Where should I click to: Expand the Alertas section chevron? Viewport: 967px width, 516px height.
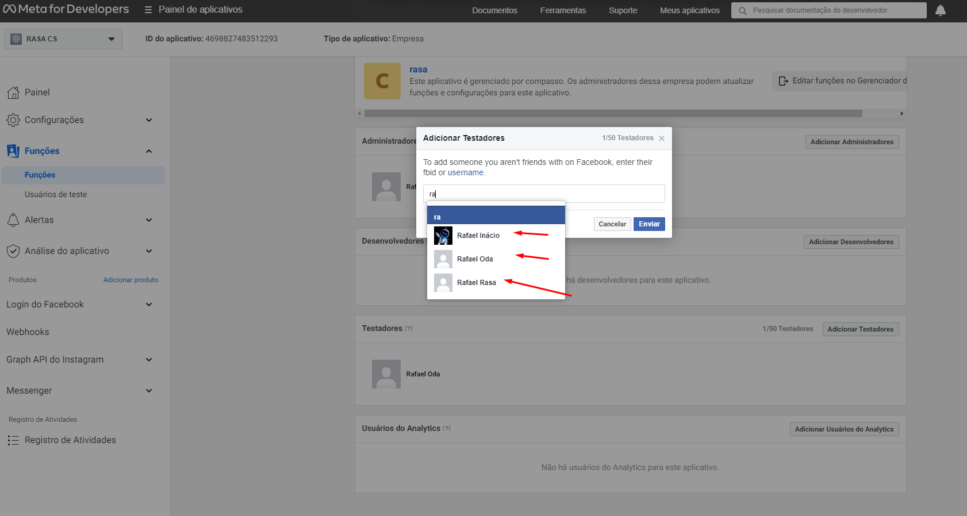click(x=149, y=220)
